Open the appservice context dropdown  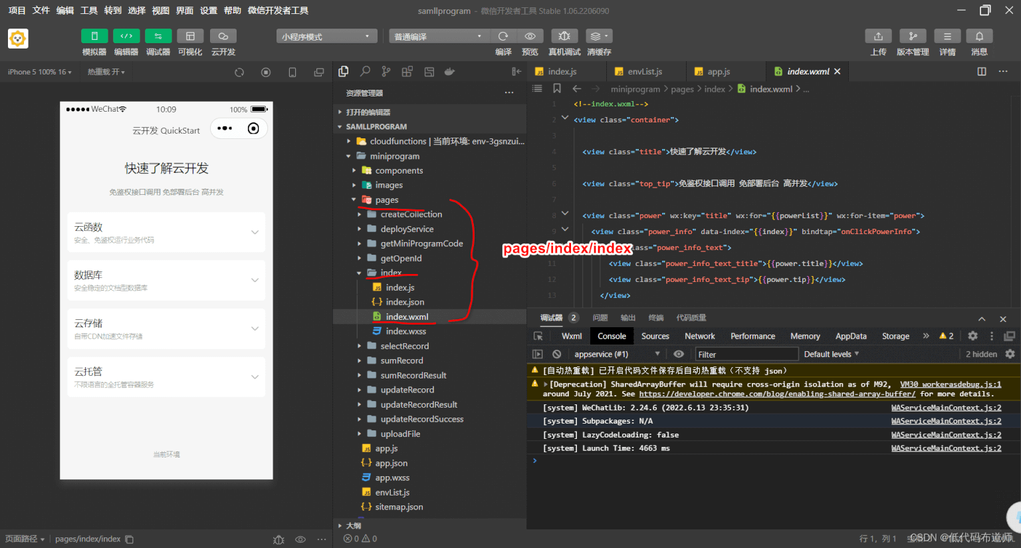coord(617,354)
